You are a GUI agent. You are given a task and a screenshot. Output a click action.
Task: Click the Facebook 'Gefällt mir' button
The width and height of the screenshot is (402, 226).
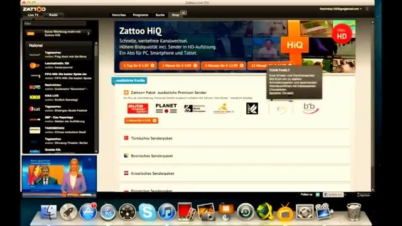coord(333,195)
